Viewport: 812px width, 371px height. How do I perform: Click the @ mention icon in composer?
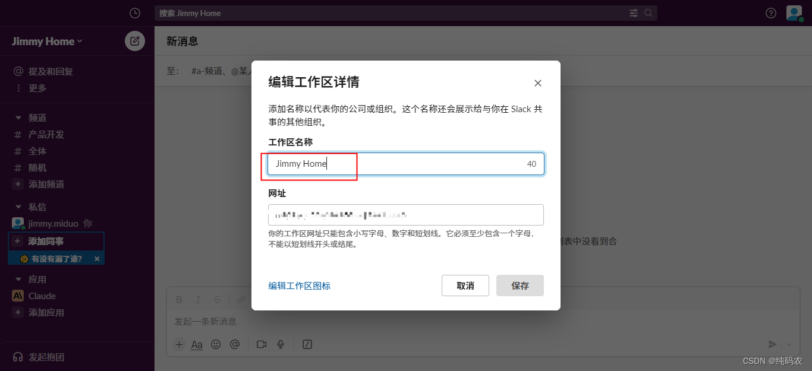click(235, 344)
